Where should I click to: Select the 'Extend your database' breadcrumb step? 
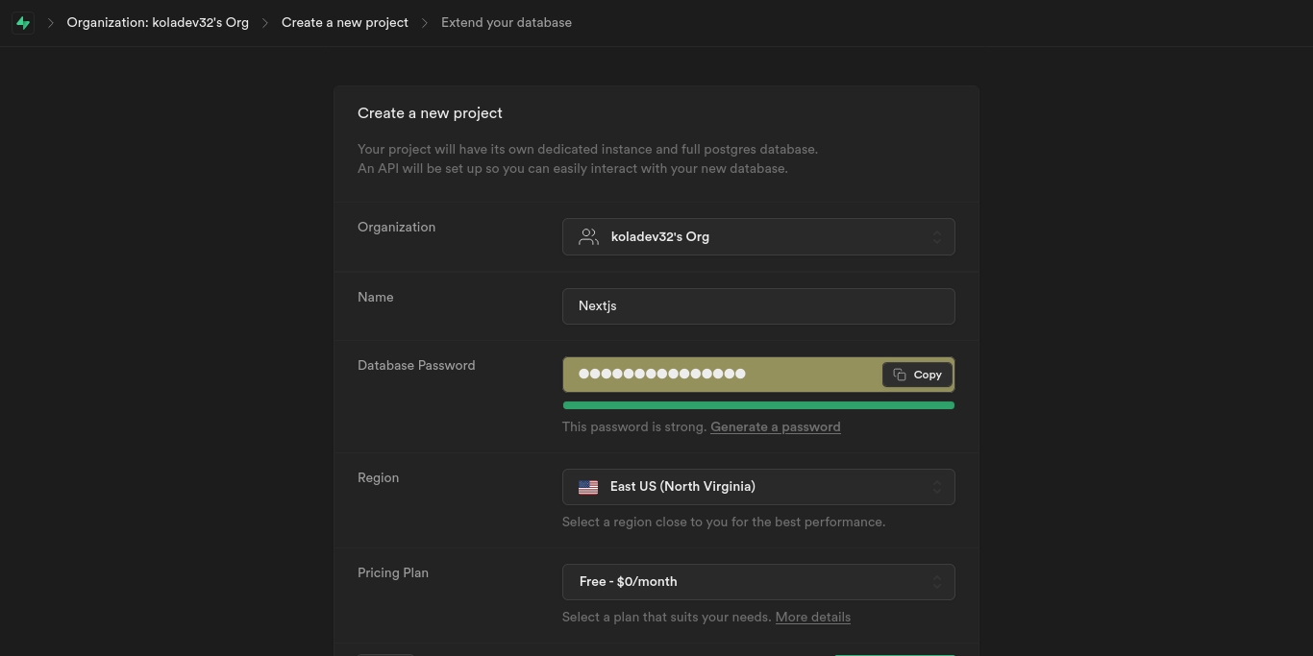[506, 23]
